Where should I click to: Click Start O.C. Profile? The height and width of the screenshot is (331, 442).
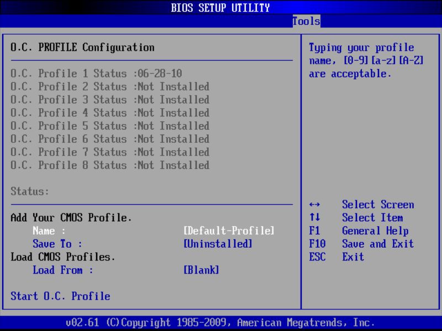click(60, 296)
